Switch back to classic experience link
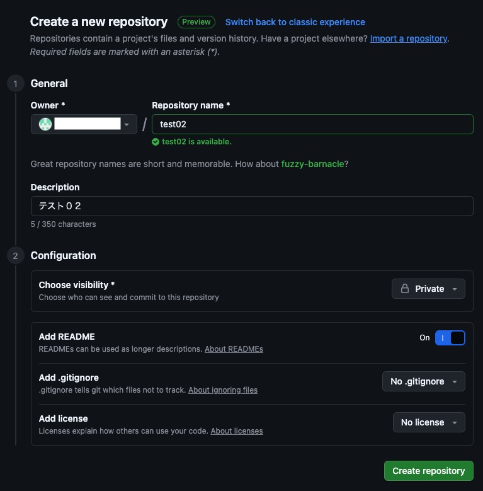483x491 pixels. pos(295,22)
